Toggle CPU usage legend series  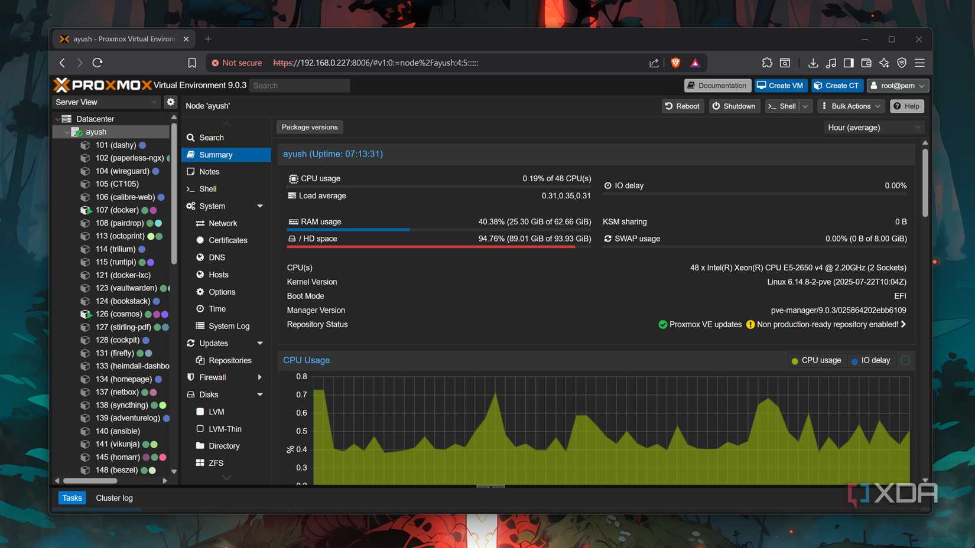tap(816, 360)
